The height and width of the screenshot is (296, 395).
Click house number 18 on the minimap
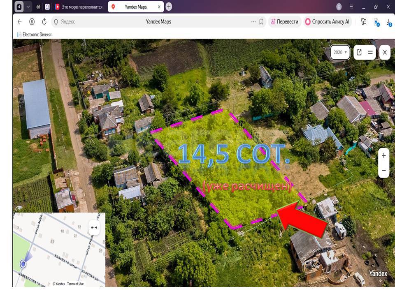(62, 231)
